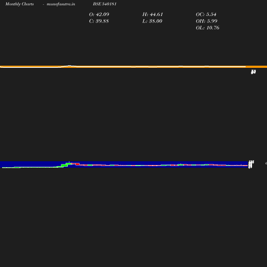Select the high value "H: 44.61"
This screenshot has width=267, height=267.
coord(153,14)
